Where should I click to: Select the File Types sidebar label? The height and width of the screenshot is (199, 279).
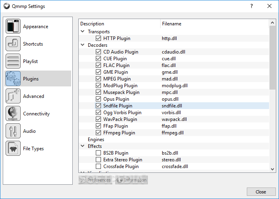tap(33, 149)
